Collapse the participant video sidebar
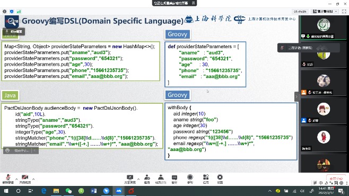Screen dimensions: 349x196 tap(296, 97)
